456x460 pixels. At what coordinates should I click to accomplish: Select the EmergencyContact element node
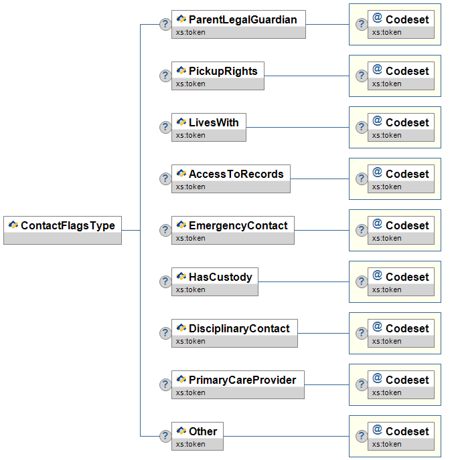[x=233, y=230]
